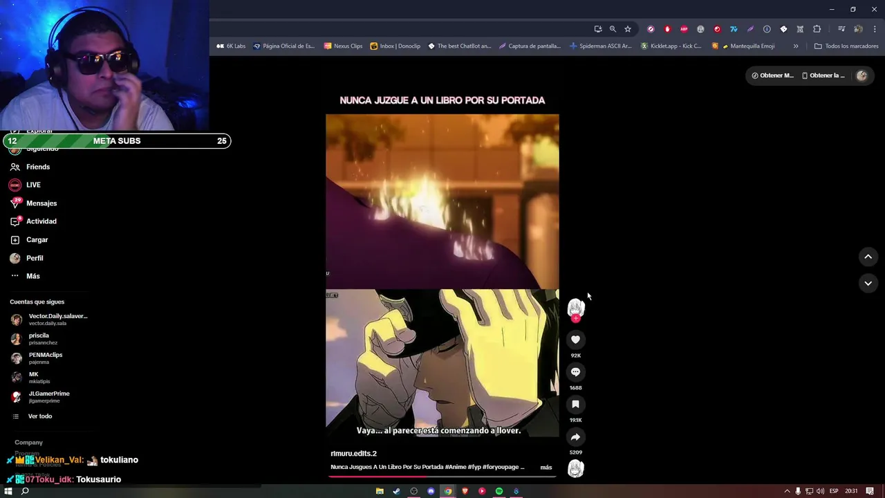This screenshot has height=498, width=885.
Task: Open Spotify from the taskbar
Action: pos(499,491)
